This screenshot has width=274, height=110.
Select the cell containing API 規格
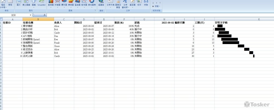click(x=38, y=36)
